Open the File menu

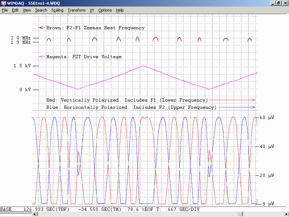(x=5, y=10)
